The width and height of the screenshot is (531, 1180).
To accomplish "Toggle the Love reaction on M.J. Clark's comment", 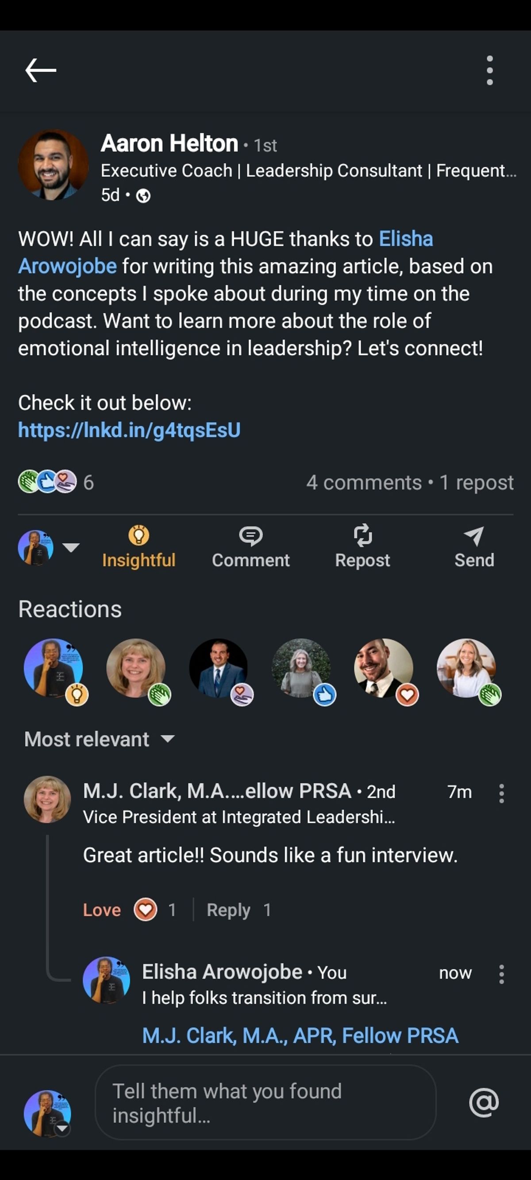I will point(102,910).
